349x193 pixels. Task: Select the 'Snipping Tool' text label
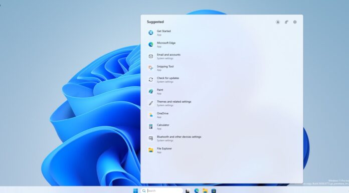click(x=165, y=67)
